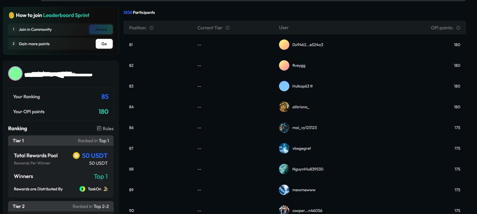
Task: Click the info icon next to Current Tier
Action: [227, 28]
